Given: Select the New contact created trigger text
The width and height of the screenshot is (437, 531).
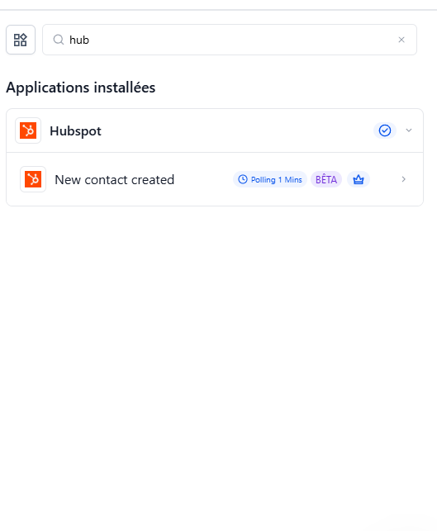Looking at the screenshot, I should (115, 179).
